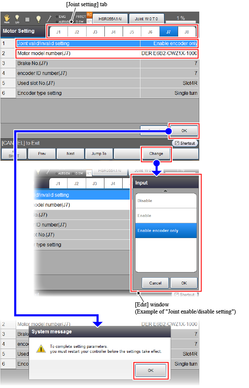
Task: Confirm the System message with OK
Action: (150, 371)
